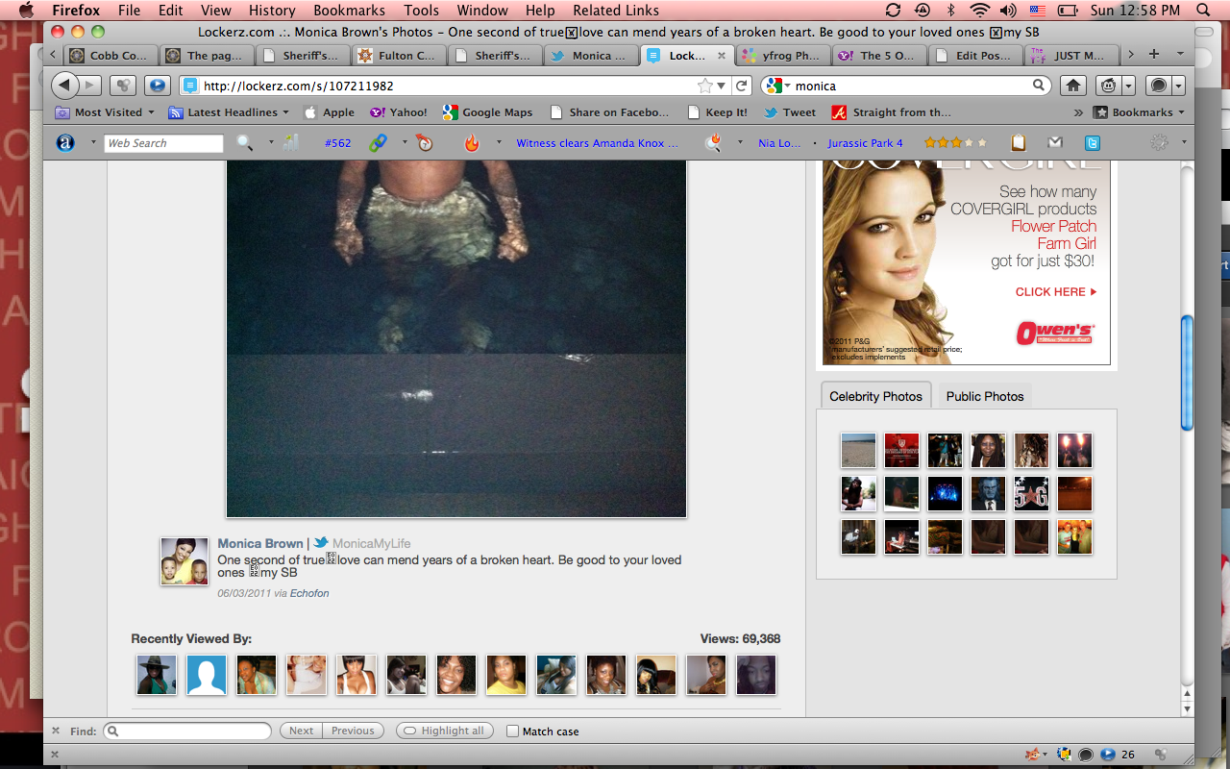Reload the current Lockerz page
Screen dimensions: 1230x769
pyautogui.click(x=742, y=86)
